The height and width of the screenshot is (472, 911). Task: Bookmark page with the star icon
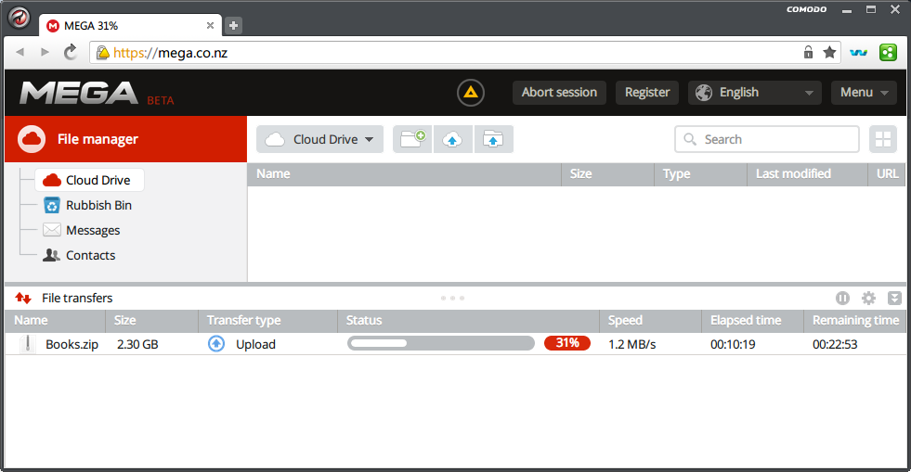coord(829,53)
